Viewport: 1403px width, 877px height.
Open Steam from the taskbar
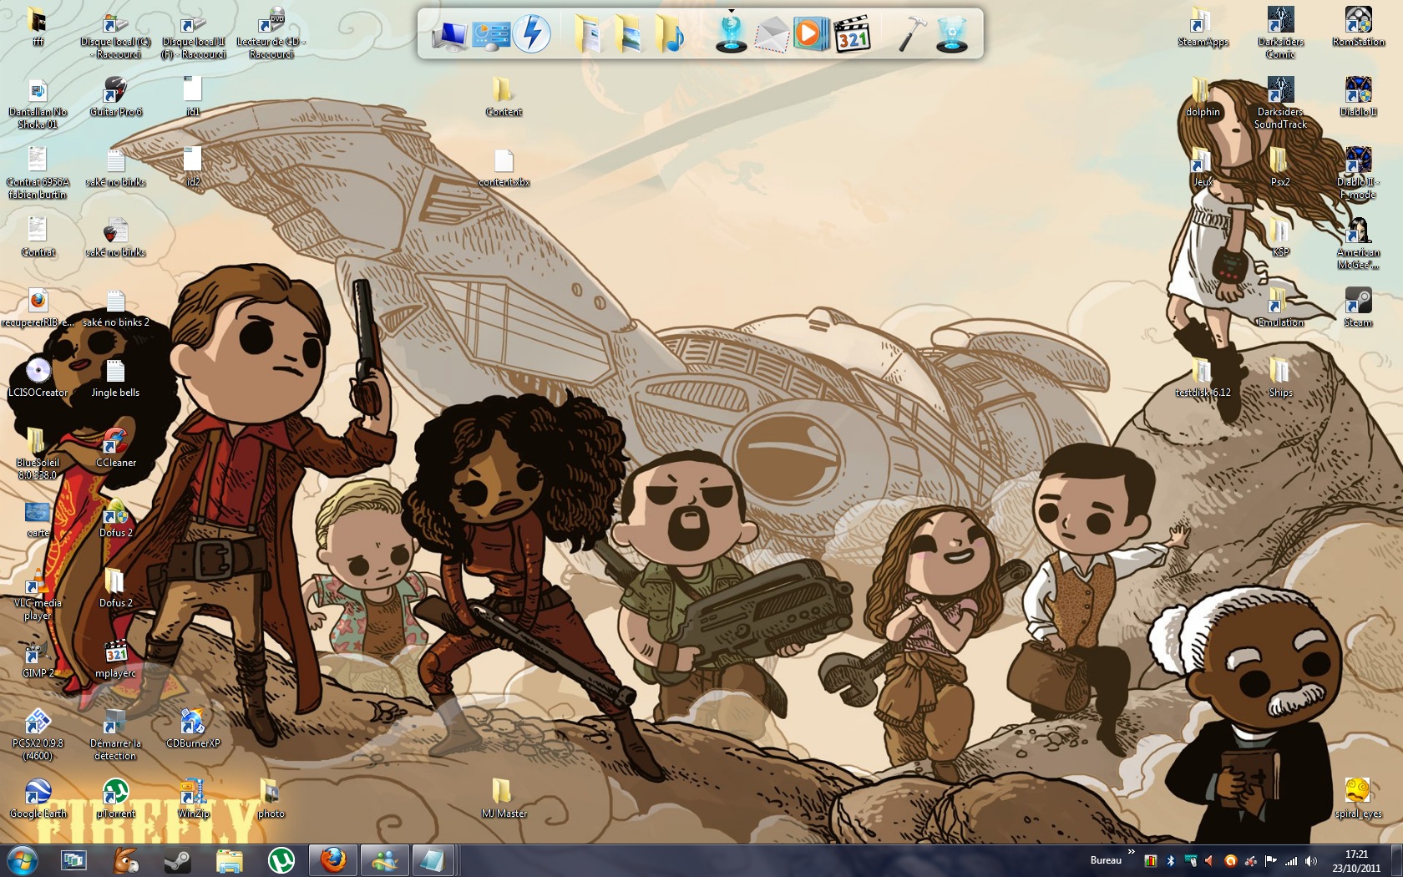[177, 860]
